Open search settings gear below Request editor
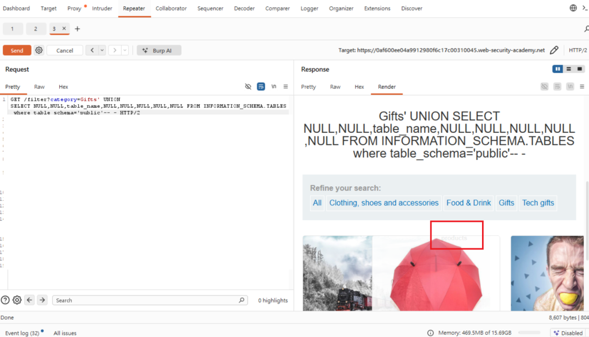The width and height of the screenshot is (589, 337). 17,300
